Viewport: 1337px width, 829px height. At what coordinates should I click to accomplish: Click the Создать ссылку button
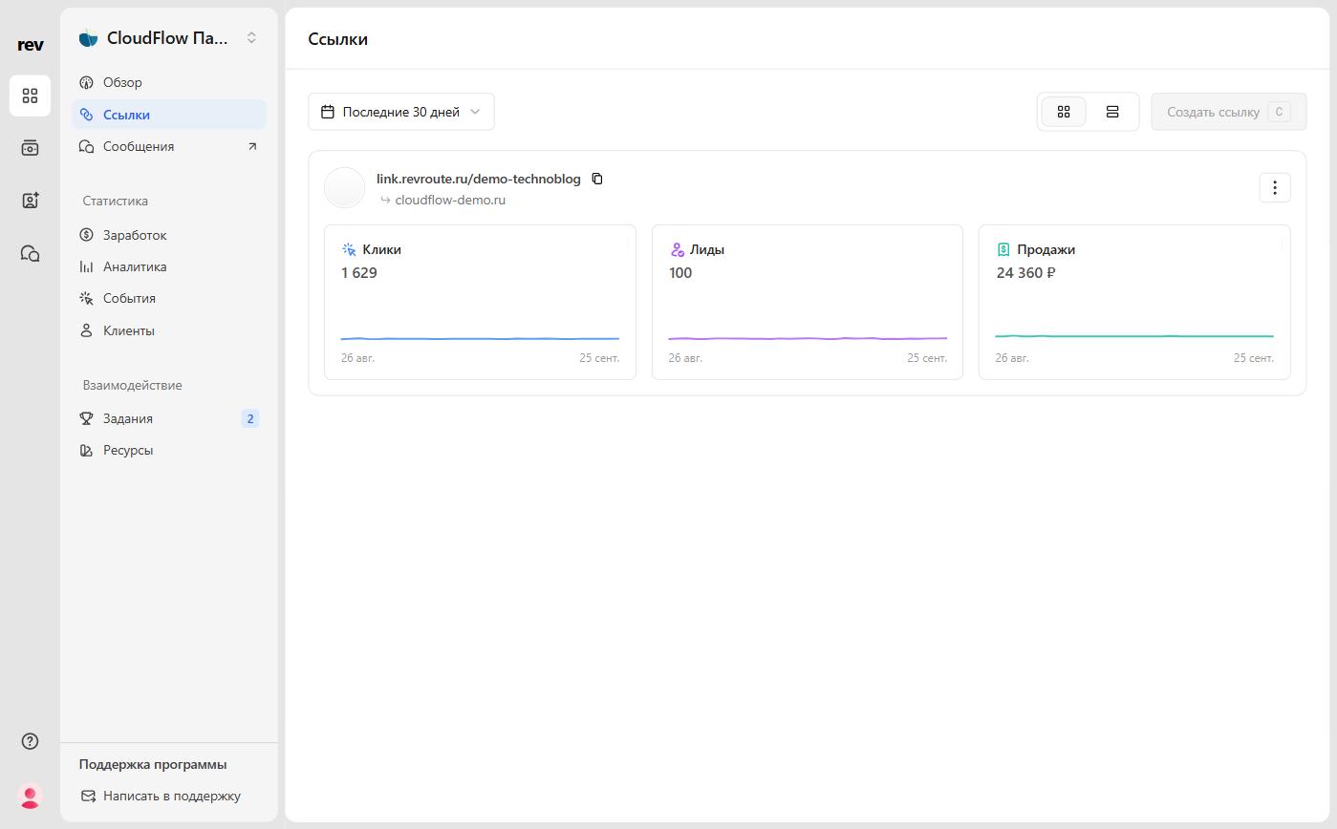(1229, 112)
